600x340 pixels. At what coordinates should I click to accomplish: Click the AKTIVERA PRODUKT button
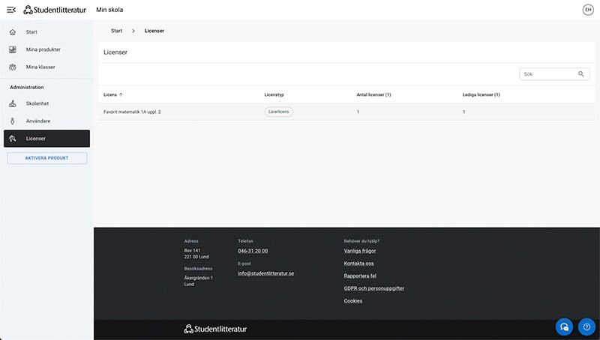(x=46, y=158)
